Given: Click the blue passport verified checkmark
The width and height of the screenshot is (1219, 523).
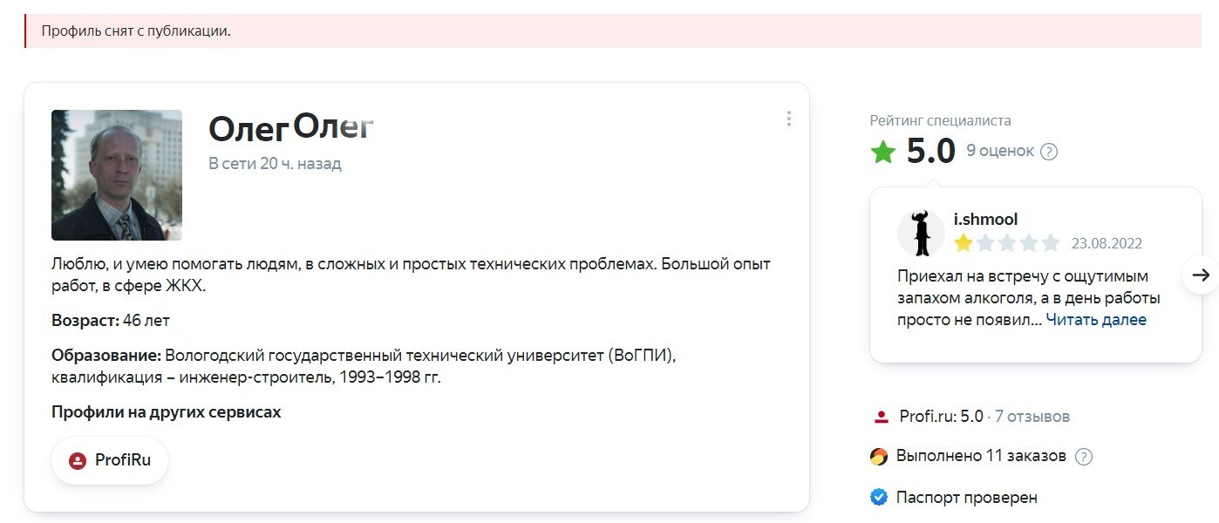Looking at the screenshot, I should [x=879, y=498].
